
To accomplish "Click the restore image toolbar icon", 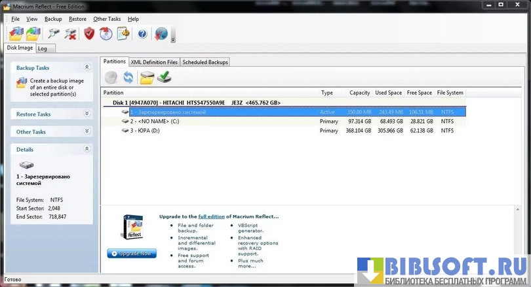I will point(35,33).
